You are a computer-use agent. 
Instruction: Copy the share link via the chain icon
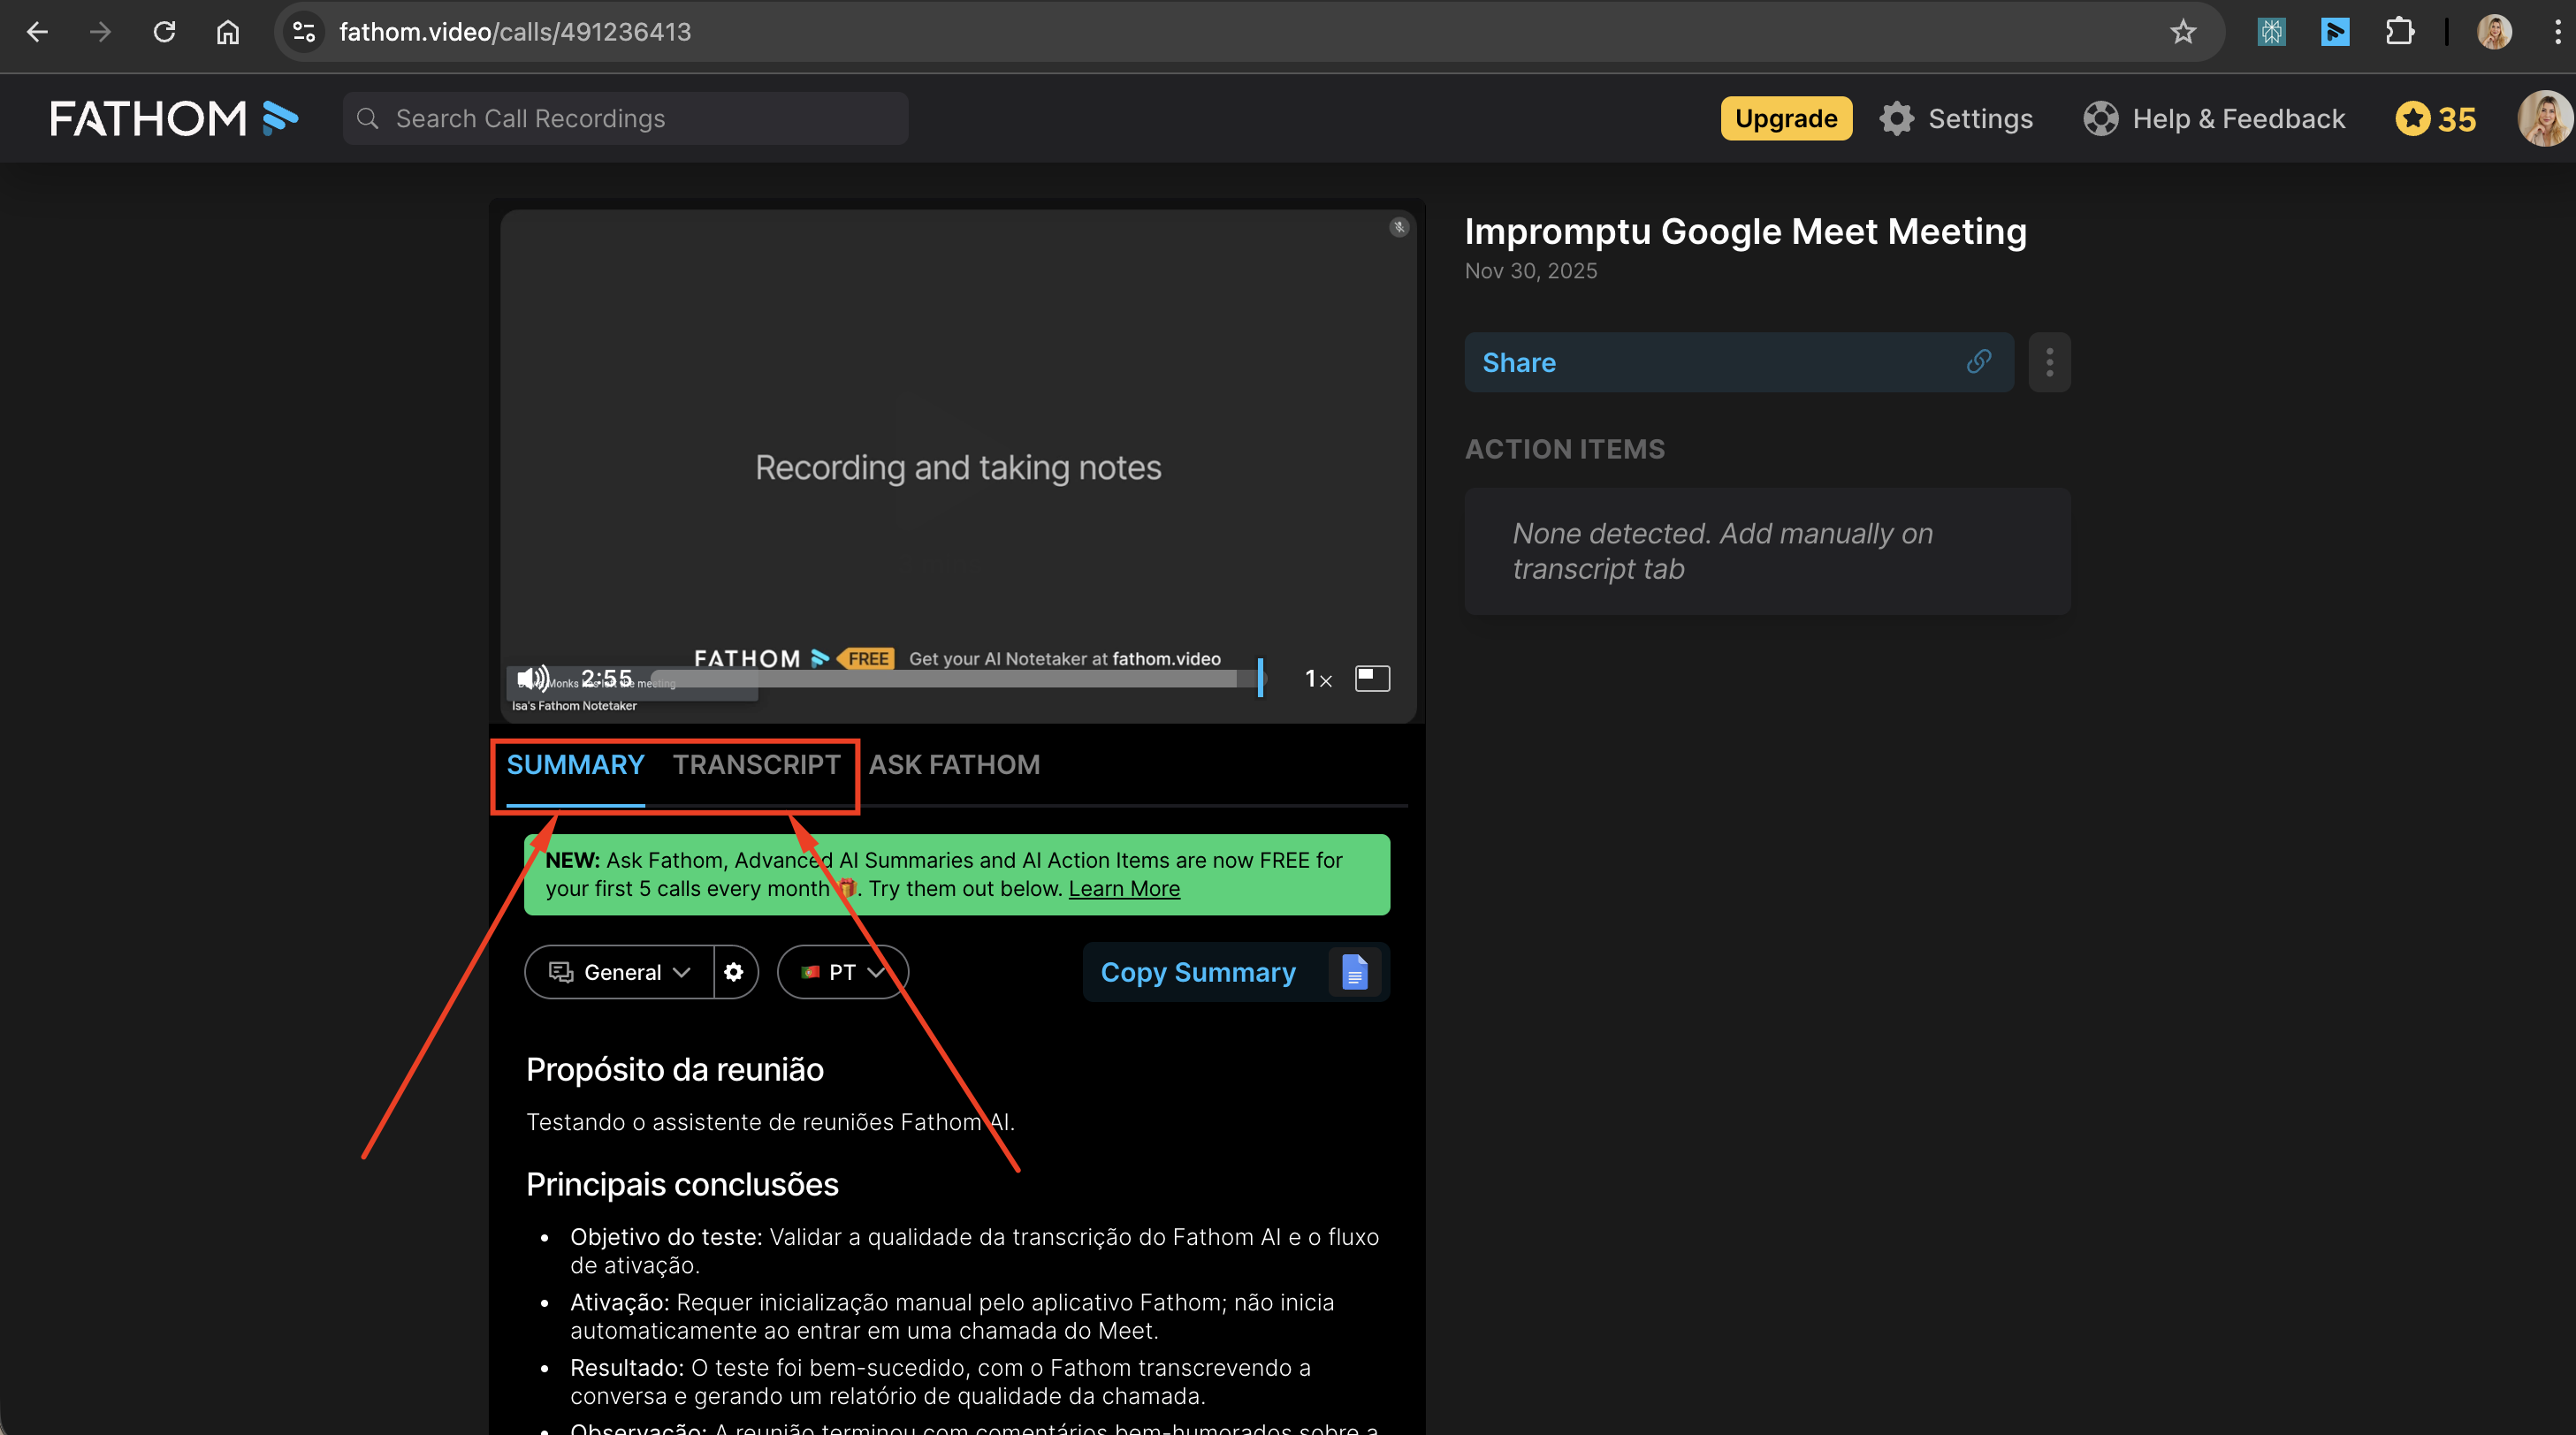point(1978,361)
